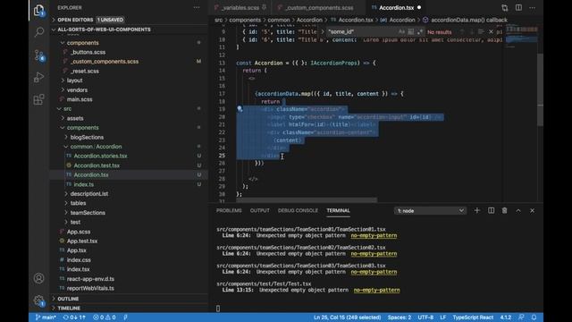Switch to the _custom_components.scss tab

click(319, 8)
